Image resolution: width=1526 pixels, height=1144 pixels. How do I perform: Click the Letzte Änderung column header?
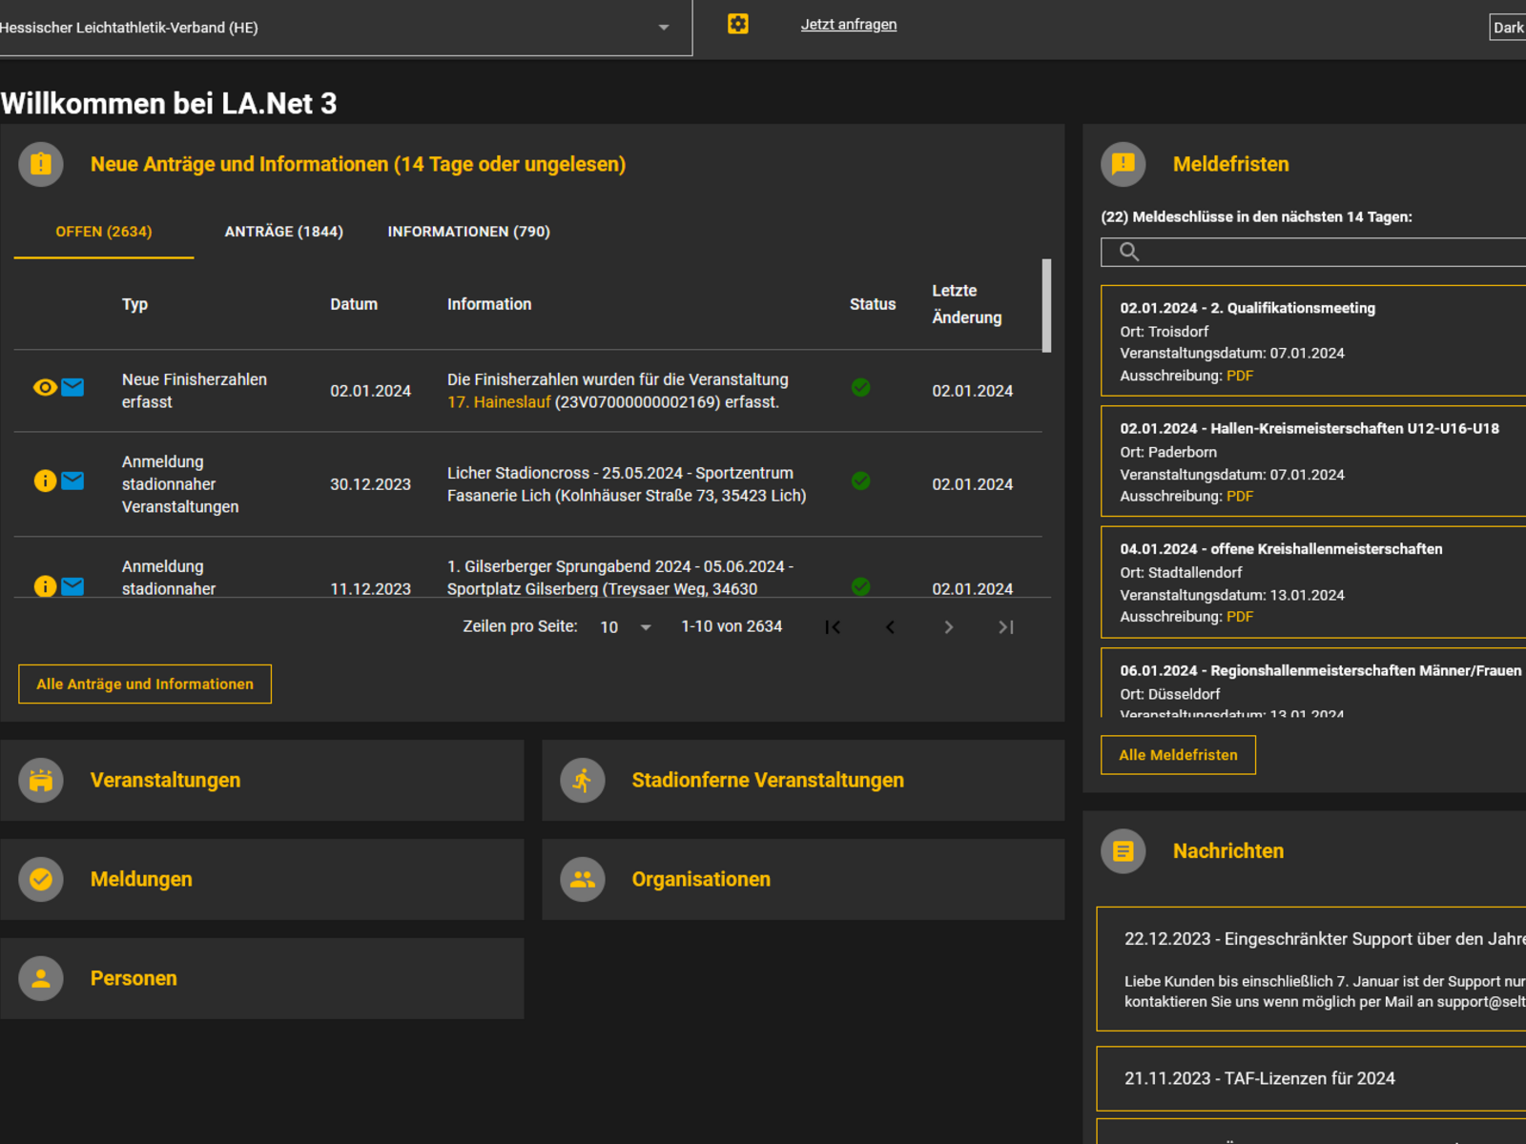[x=967, y=304]
